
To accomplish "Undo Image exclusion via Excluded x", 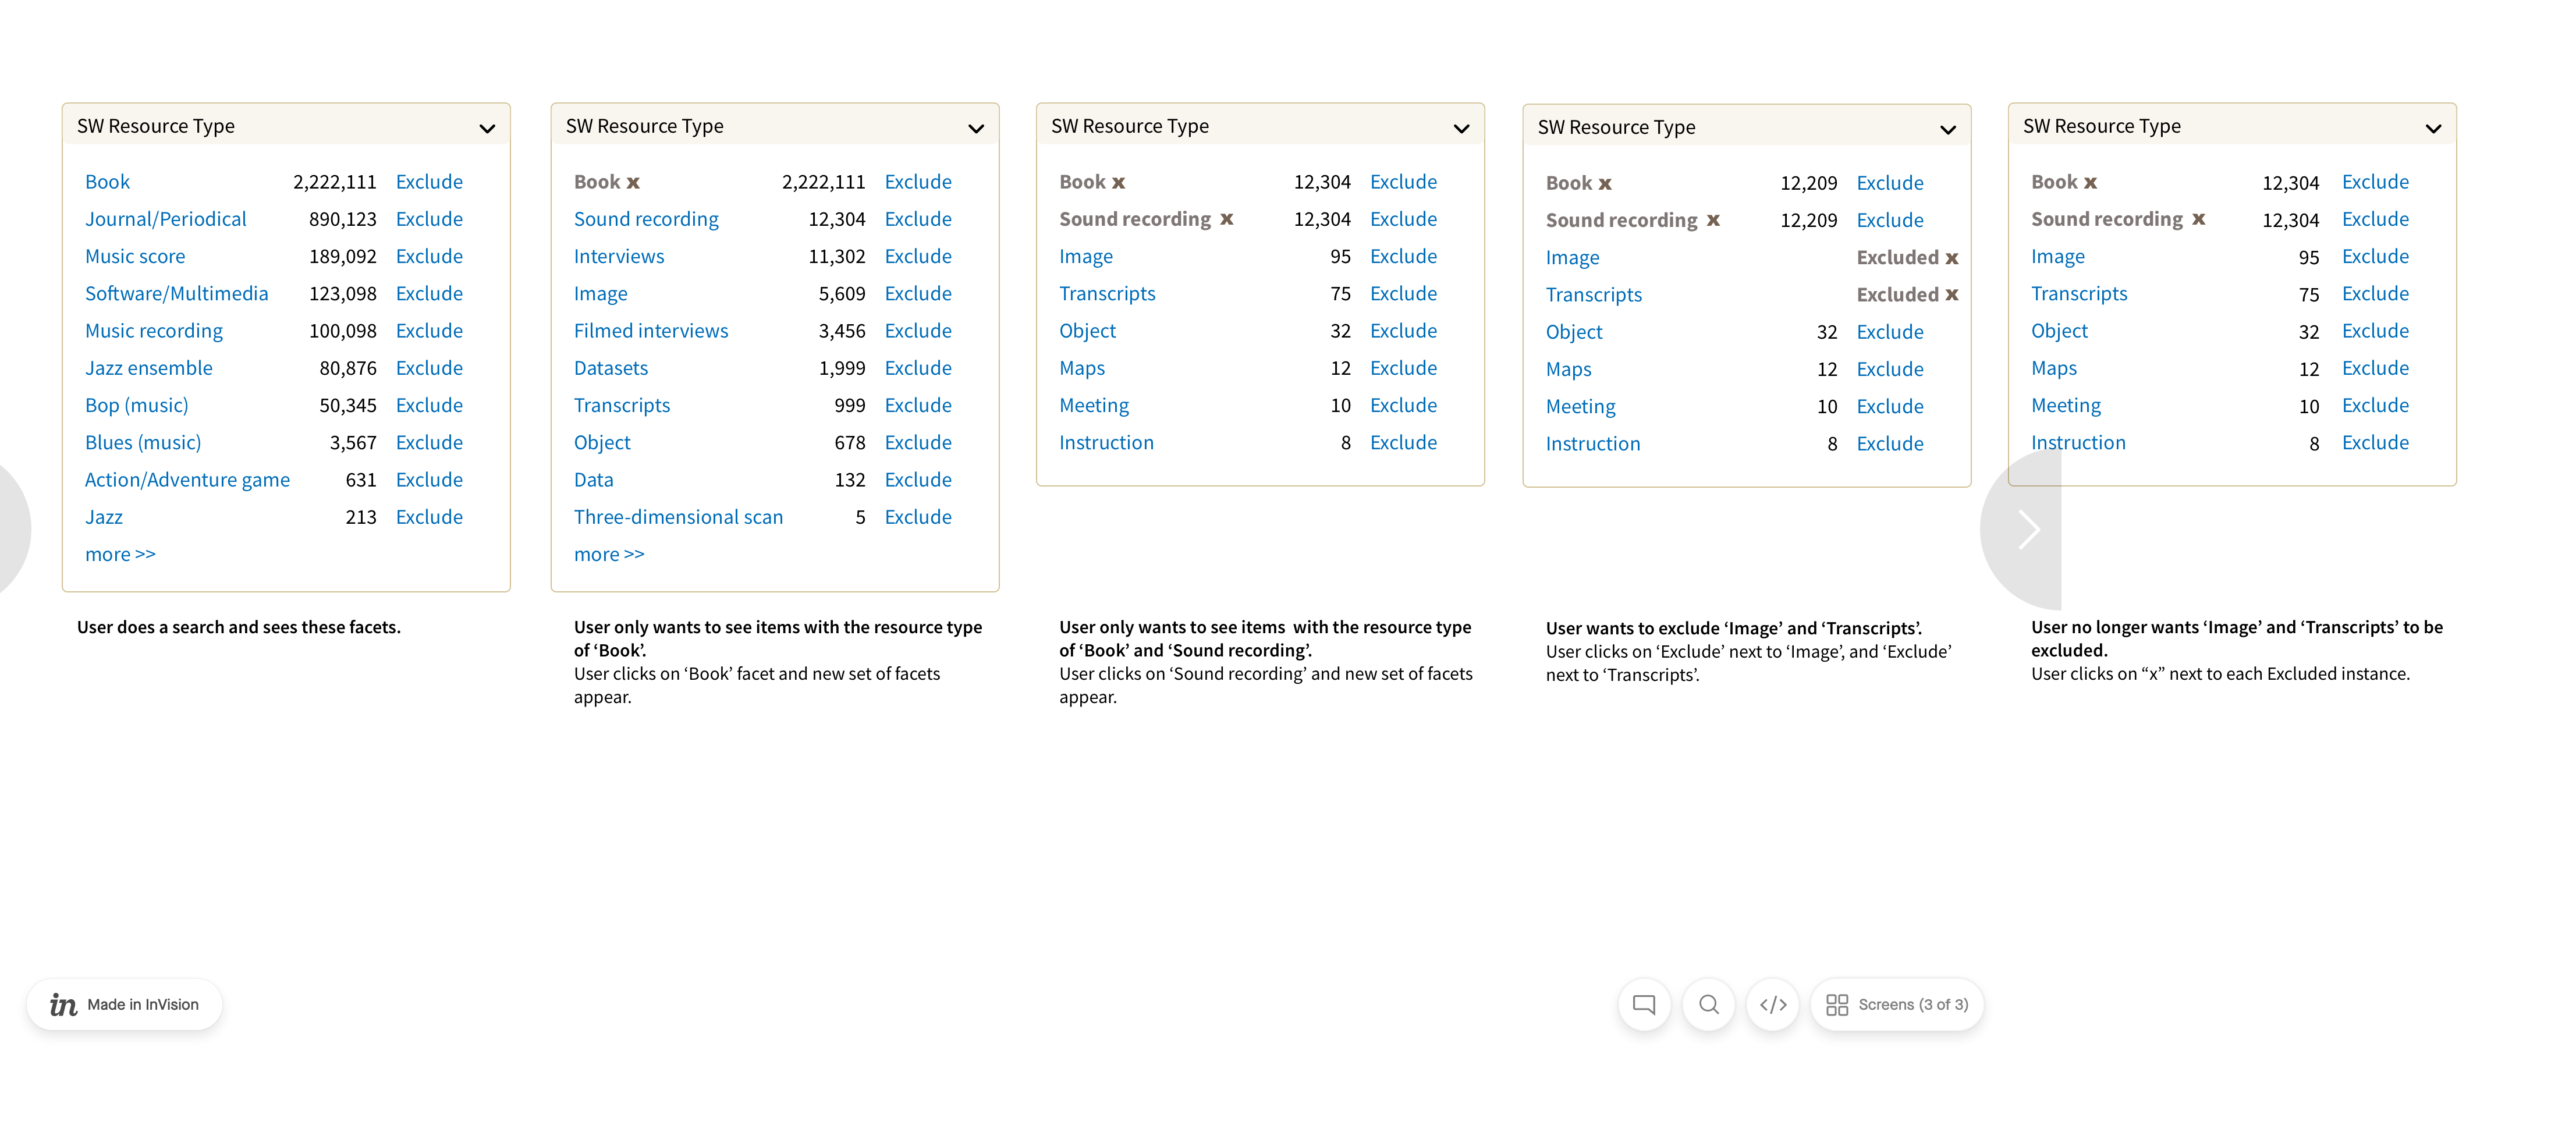I will [x=1952, y=258].
